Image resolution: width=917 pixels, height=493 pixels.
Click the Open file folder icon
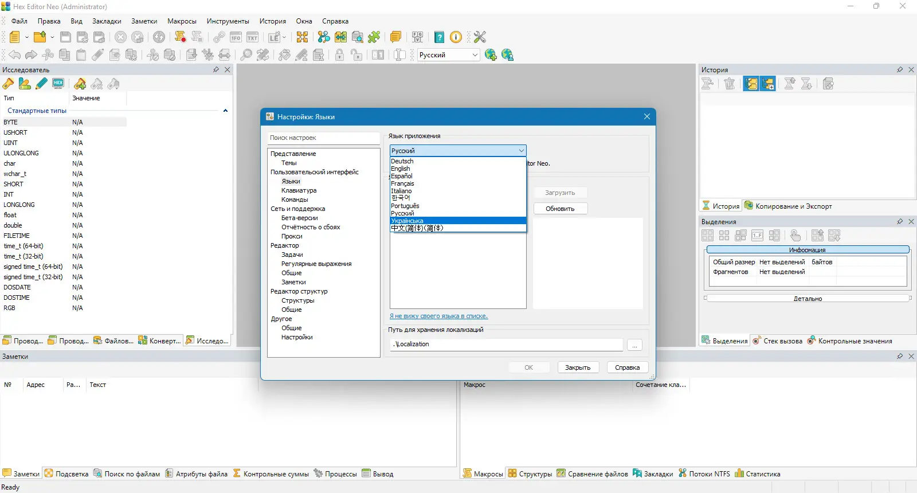tap(40, 37)
